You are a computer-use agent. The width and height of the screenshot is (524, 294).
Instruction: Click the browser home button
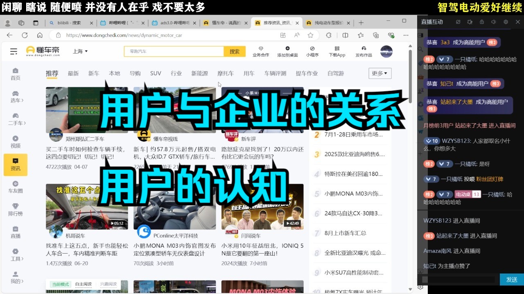tap(40, 35)
